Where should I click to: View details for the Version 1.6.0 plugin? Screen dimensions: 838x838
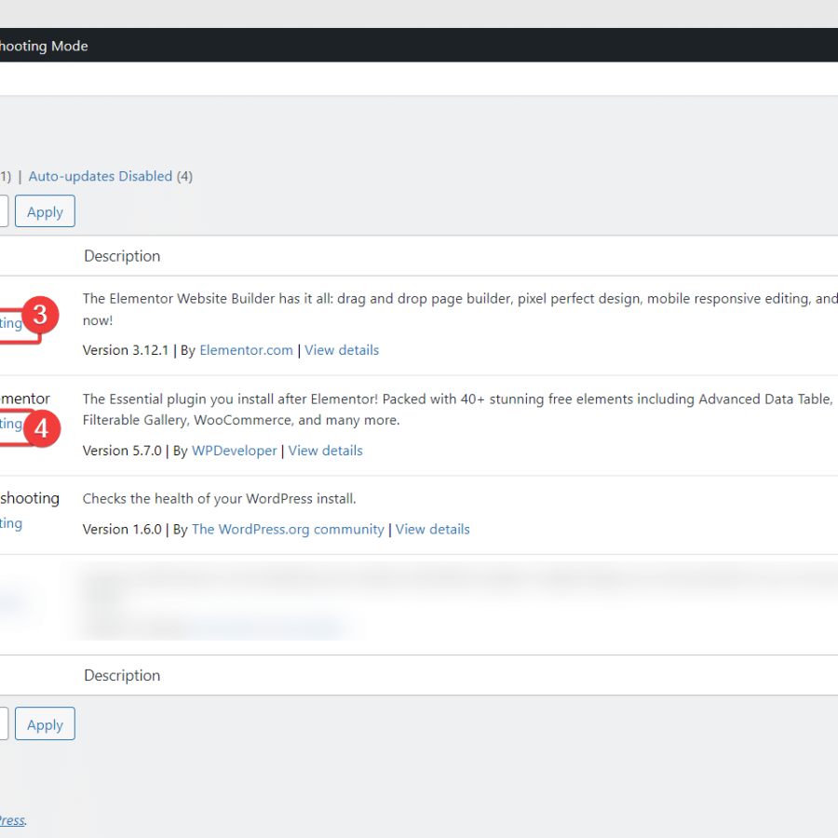click(432, 529)
